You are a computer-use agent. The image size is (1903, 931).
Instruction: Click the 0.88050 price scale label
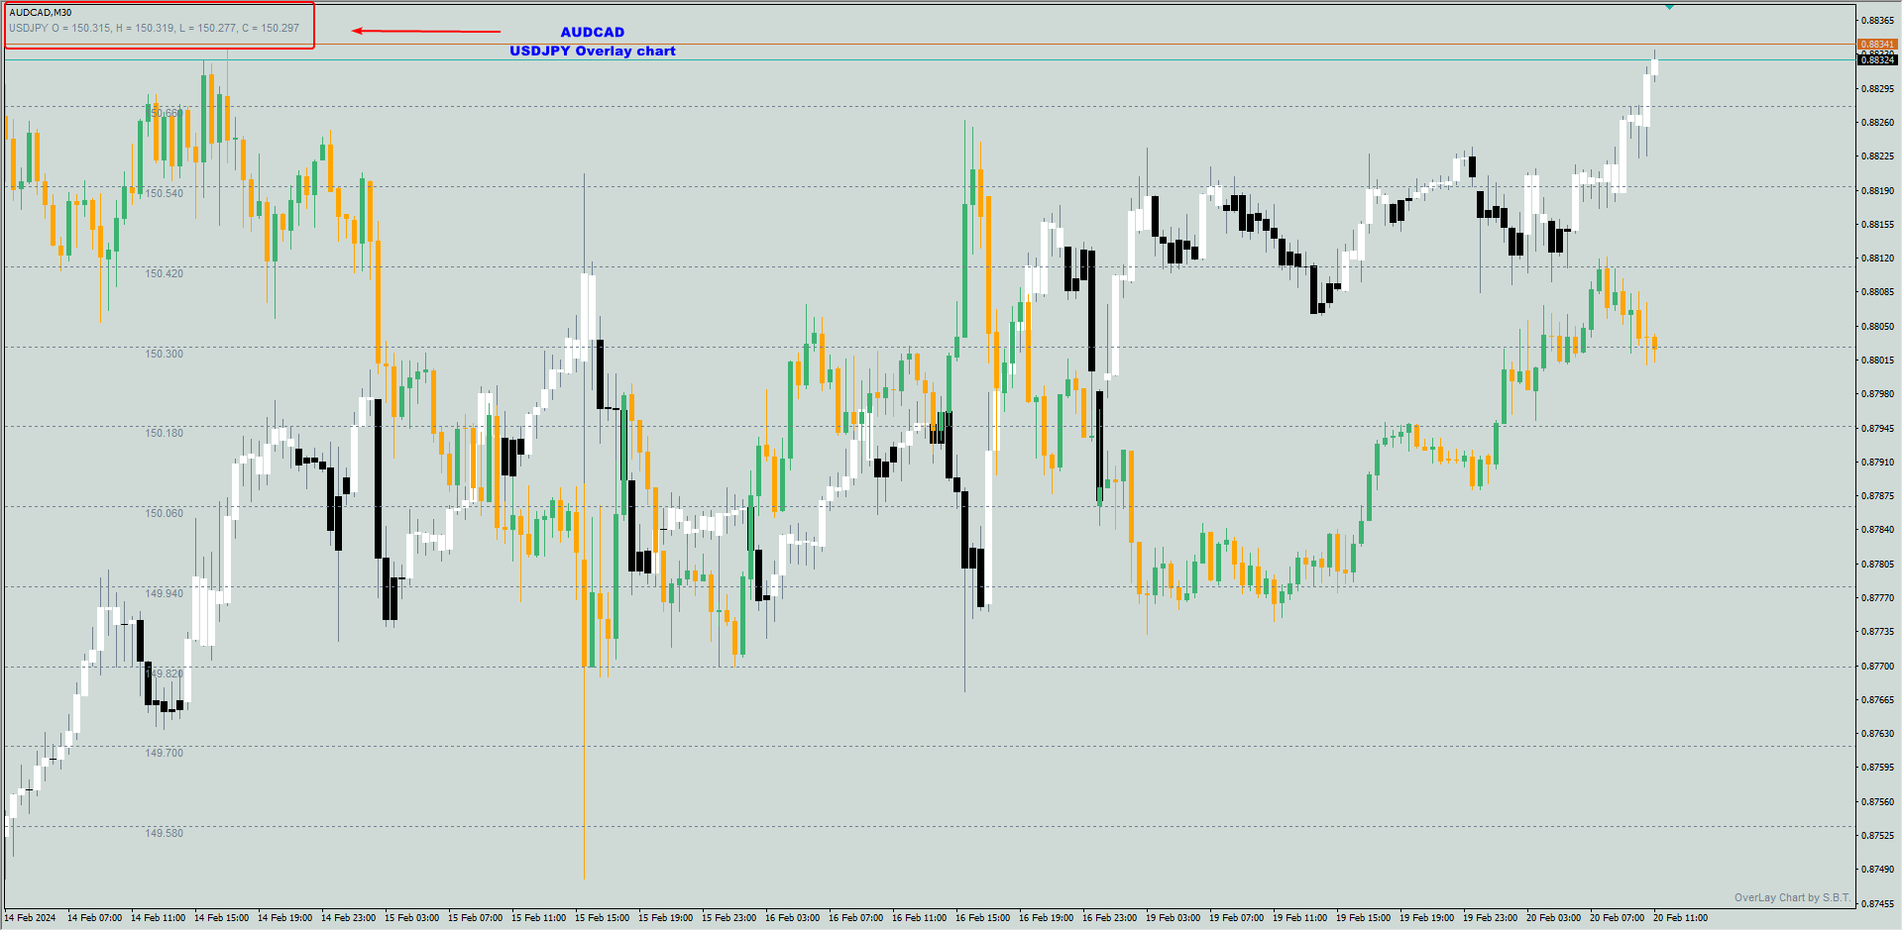[1878, 327]
